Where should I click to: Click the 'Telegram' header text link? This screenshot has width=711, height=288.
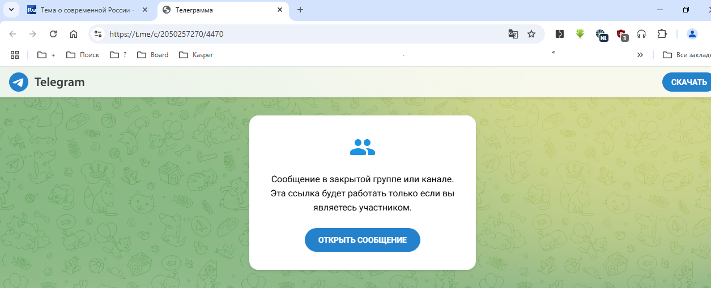(x=59, y=82)
